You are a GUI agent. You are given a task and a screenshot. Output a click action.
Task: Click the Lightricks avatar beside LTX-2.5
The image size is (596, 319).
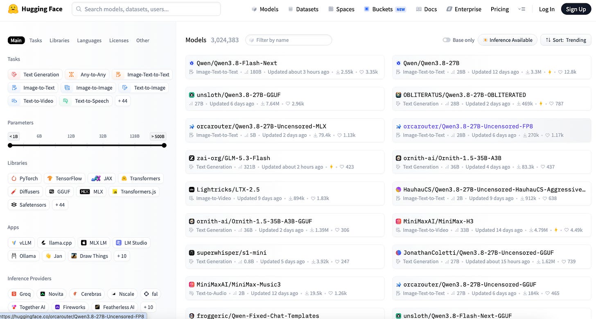192,189
